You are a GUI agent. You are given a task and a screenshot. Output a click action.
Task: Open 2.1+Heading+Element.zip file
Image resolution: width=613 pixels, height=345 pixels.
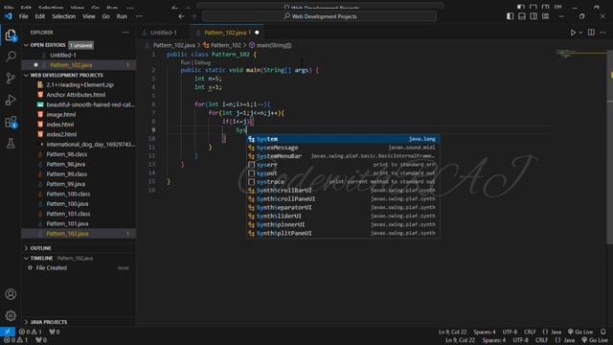click(79, 85)
